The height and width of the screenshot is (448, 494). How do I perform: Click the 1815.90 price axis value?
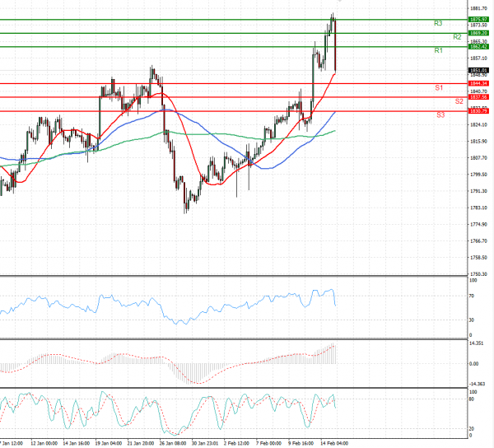[x=478, y=141]
